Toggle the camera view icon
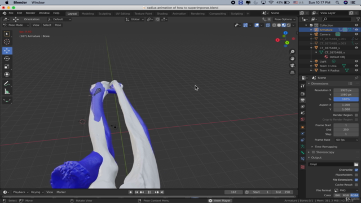 pyautogui.click(x=292, y=65)
